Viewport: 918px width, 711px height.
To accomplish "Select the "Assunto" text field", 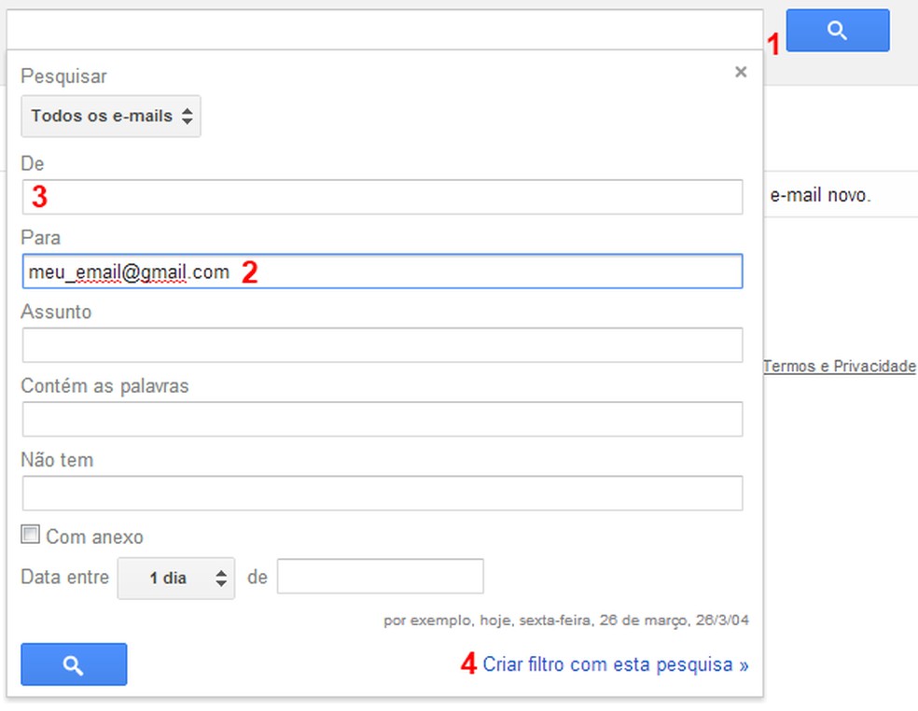I will coord(382,345).
